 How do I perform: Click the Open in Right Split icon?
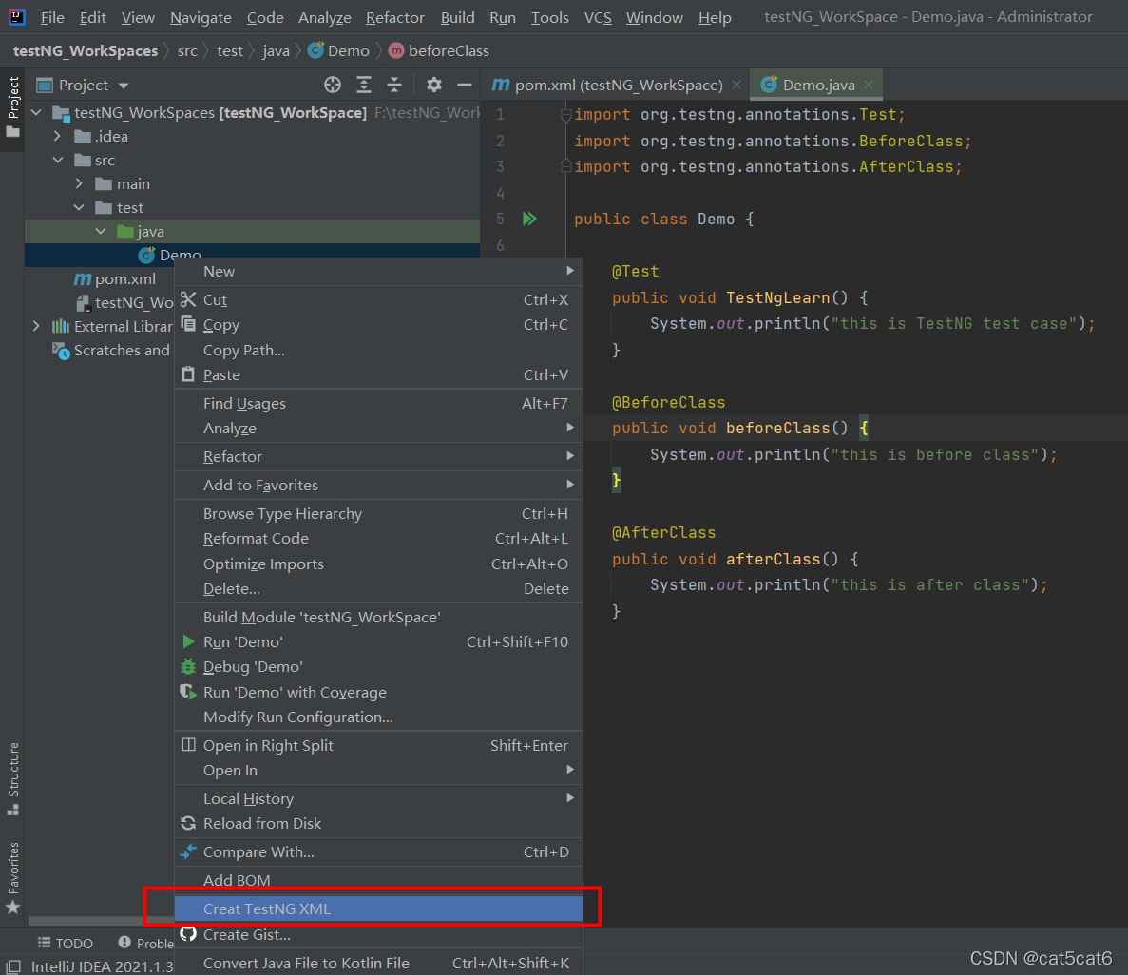pos(188,745)
